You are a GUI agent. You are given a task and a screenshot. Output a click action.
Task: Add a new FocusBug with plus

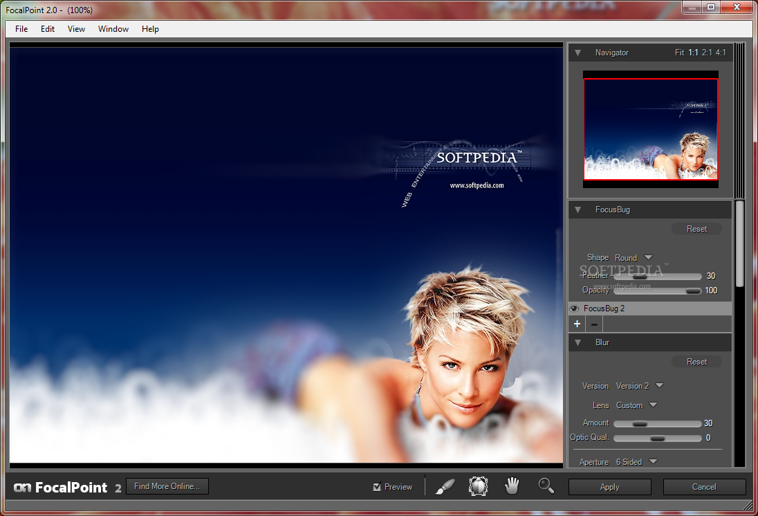click(x=577, y=324)
